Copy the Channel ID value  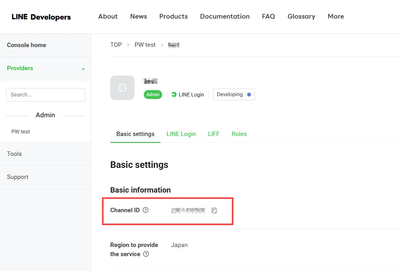point(214,210)
